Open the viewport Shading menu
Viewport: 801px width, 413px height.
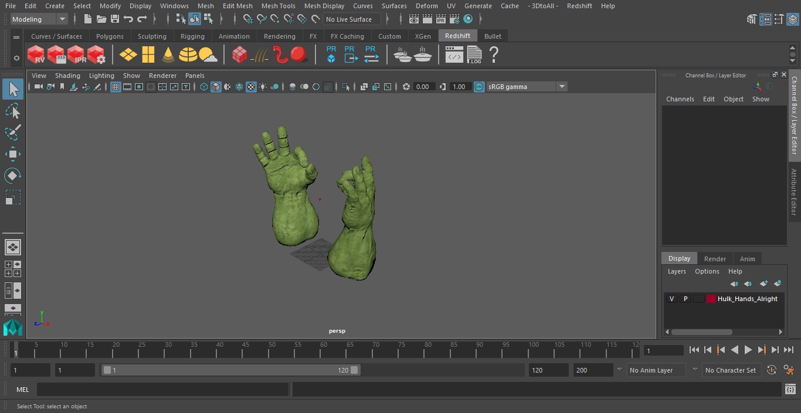[x=67, y=76]
